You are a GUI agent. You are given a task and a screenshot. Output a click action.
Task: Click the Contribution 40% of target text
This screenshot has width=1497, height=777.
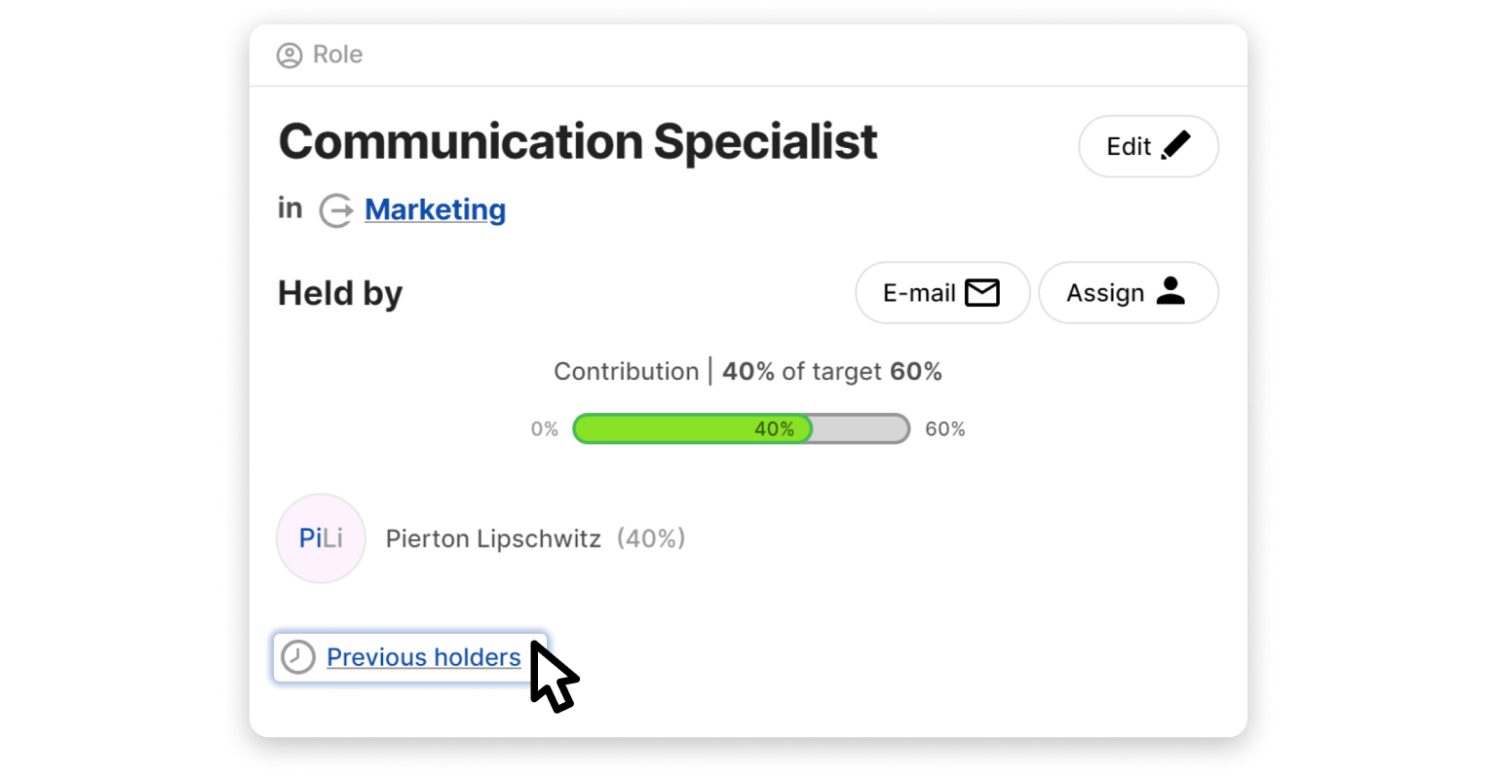click(x=748, y=371)
